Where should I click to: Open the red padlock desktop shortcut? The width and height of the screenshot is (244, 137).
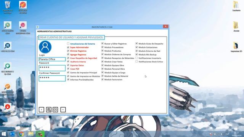pos(8,109)
